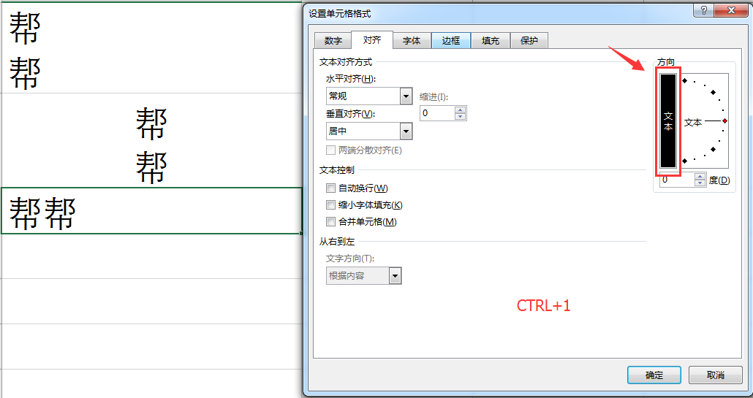Viewport: 753px width, 398px height.
Task: Click the red diamond orientation pointer
Action: point(724,120)
